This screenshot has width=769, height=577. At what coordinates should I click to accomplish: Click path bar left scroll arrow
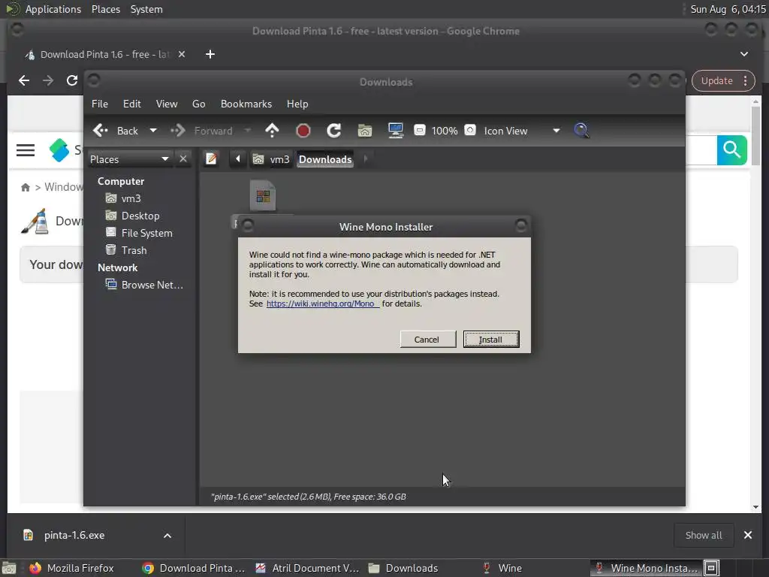click(238, 159)
